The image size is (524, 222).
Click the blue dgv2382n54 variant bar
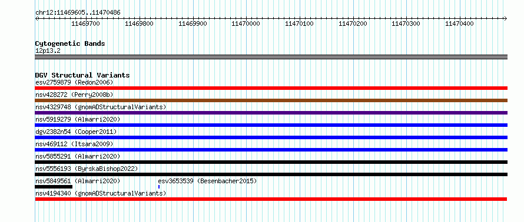tap(271, 137)
